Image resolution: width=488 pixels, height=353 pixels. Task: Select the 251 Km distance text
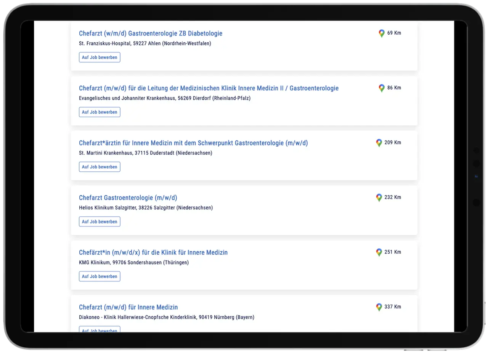(393, 252)
